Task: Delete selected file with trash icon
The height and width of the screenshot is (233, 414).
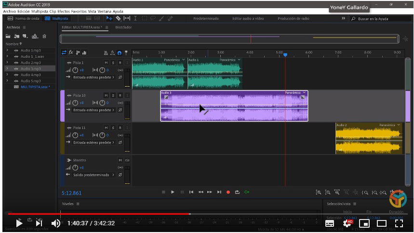Action: [x=44, y=36]
